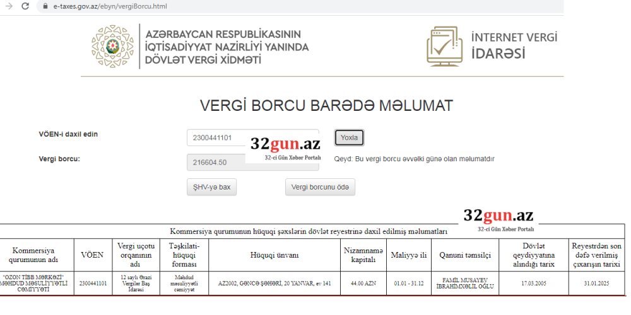Click the Azerbaijan state emblem logo
This screenshot has height=315, width=631.
coord(112,47)
